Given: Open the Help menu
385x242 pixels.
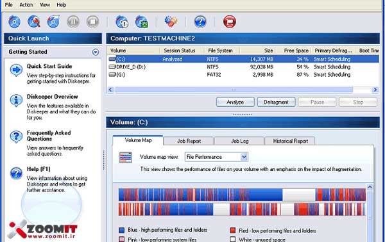Looking at the screenshot, I should 62,4.
